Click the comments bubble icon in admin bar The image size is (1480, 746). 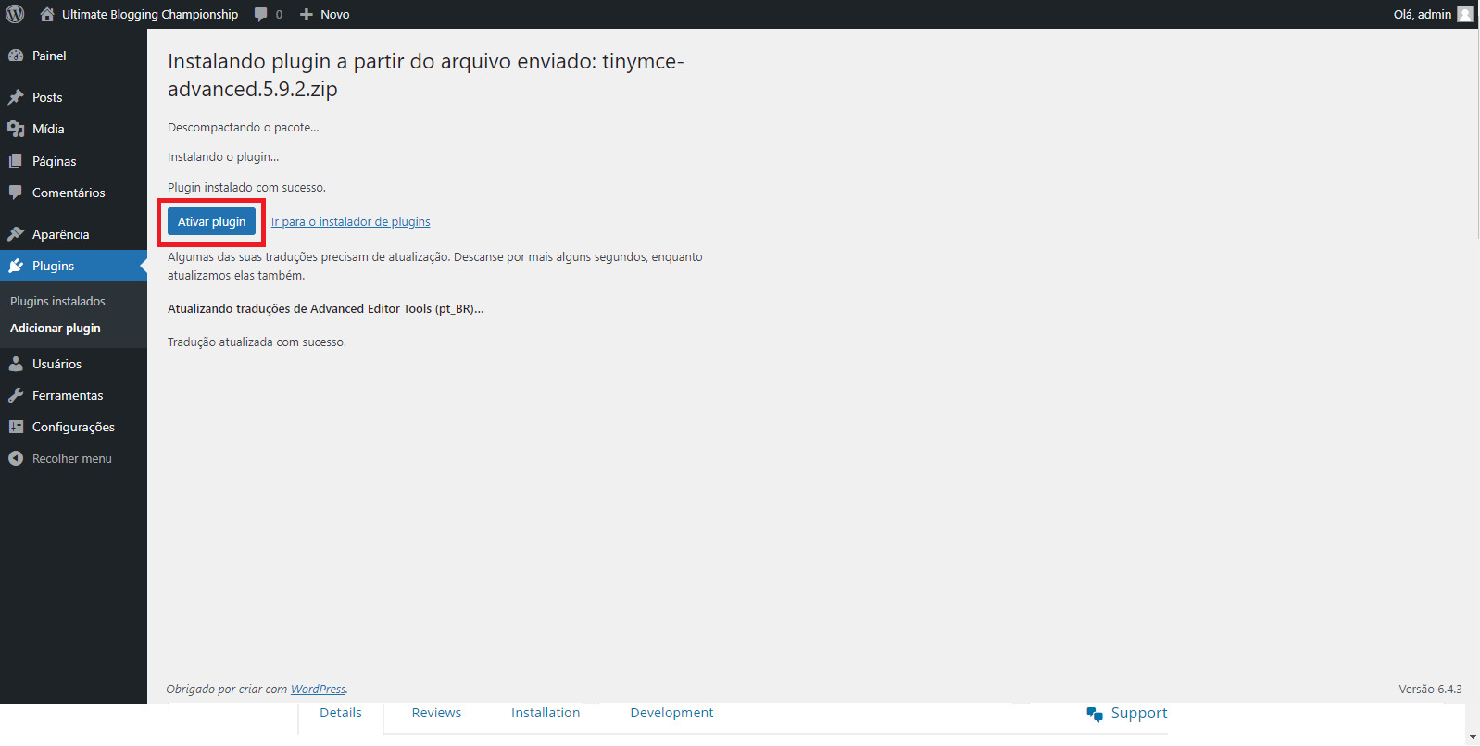pos(261,14)
